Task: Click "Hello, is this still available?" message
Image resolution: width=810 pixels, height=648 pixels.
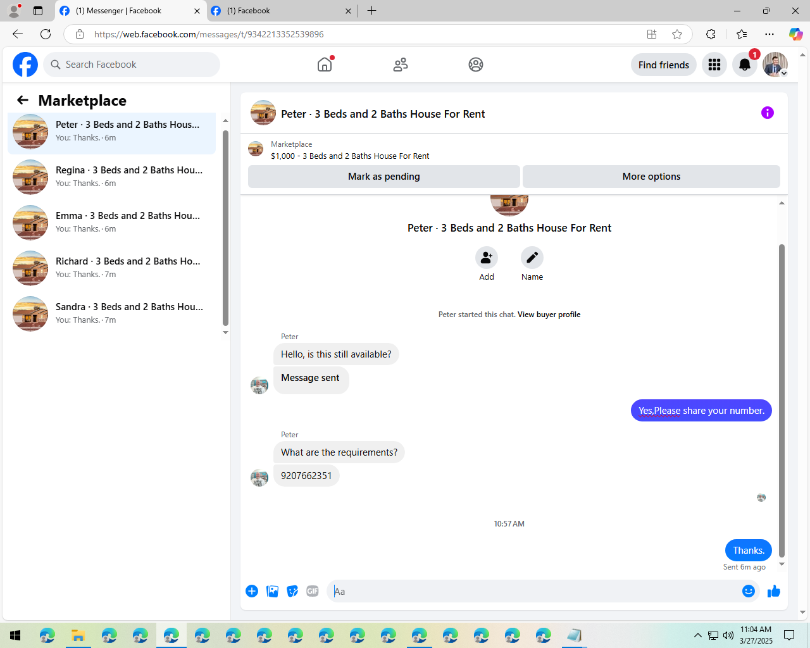Action: pyautogui.click(x=336, y=354)
